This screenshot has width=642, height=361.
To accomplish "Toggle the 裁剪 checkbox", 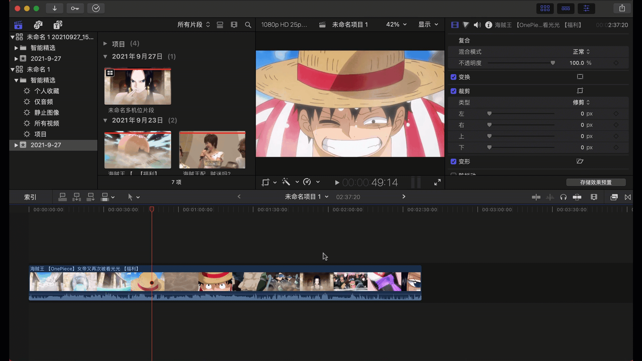I will click(x=453, y=91).
